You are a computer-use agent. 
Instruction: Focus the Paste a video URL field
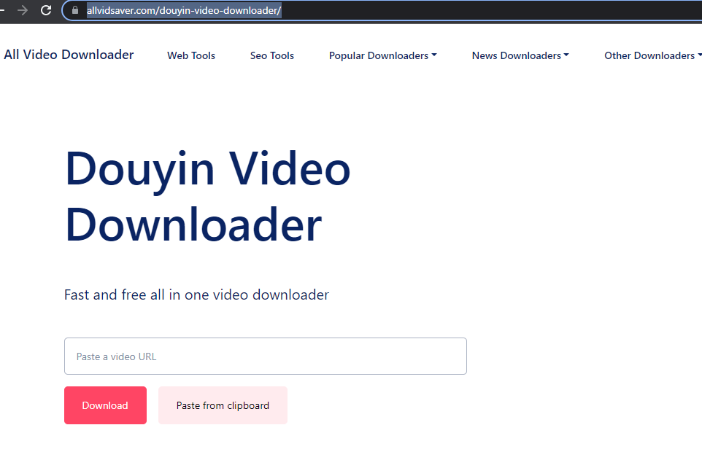click(x=266, y=356)
